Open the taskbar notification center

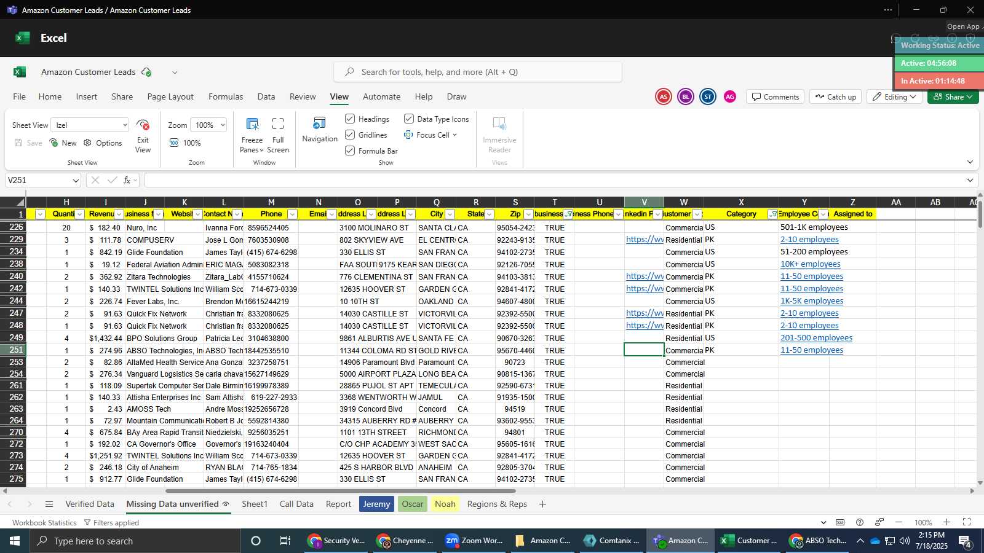[x=965, y=541]
